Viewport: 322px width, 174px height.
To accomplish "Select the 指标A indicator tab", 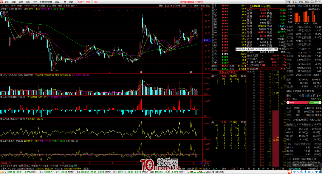I will point(3,166).
